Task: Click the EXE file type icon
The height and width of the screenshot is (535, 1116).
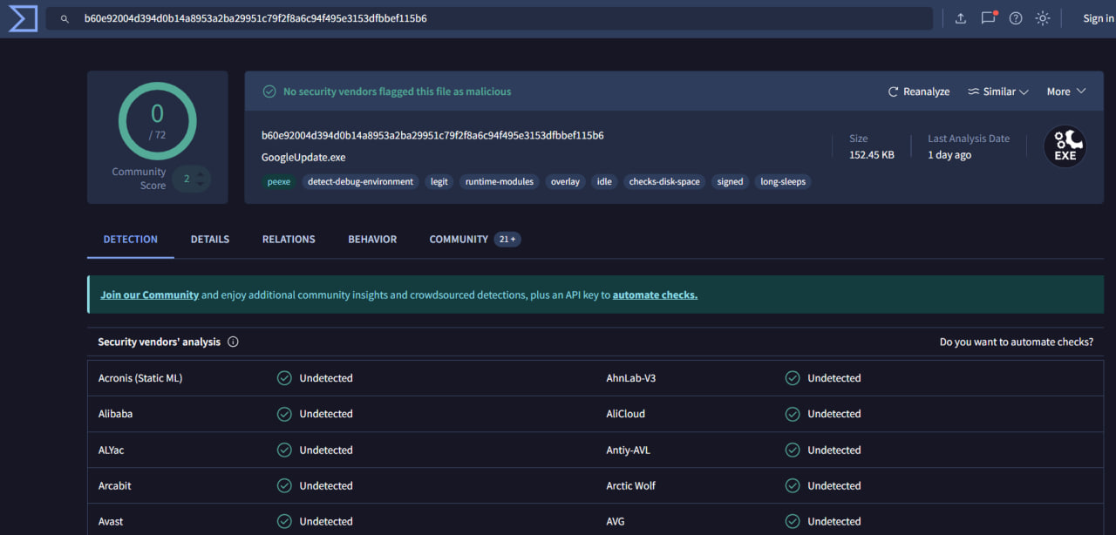Action: tap(1065, 146)
